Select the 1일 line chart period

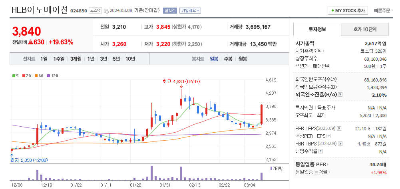pyautogui.click(x=44, y=59)
